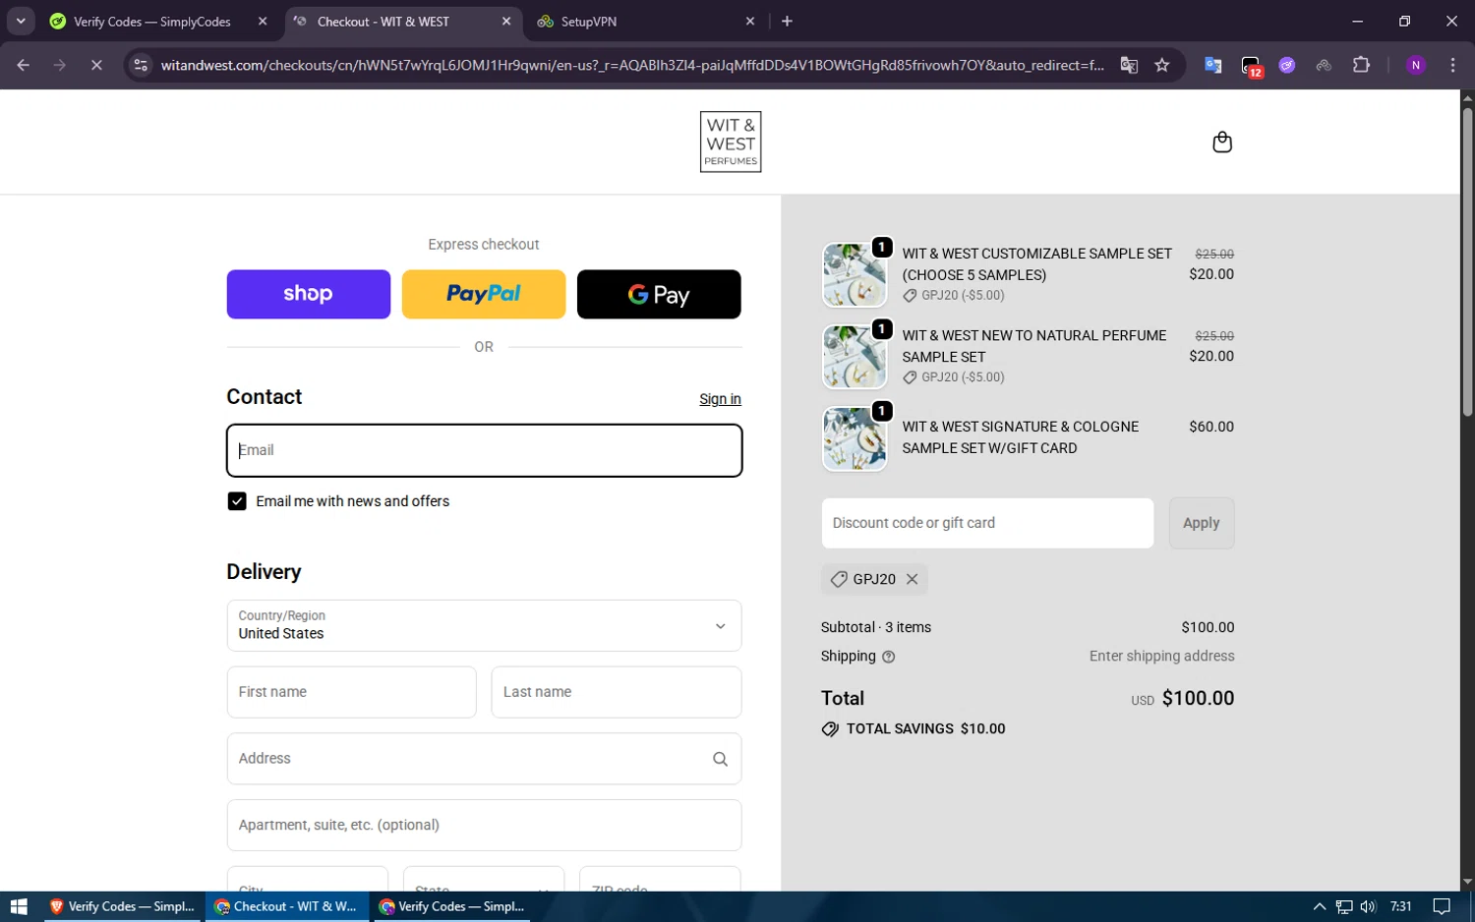Image resolution: width=1475 pixels, height=922 pixels.
Task: Click the New to Natural Perfume thumbnail
Action: (x=855, y=357)
